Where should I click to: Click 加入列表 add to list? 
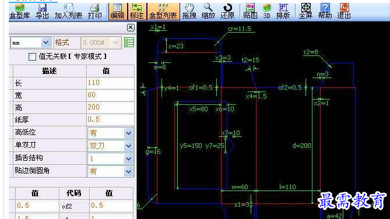click(68, 12)
